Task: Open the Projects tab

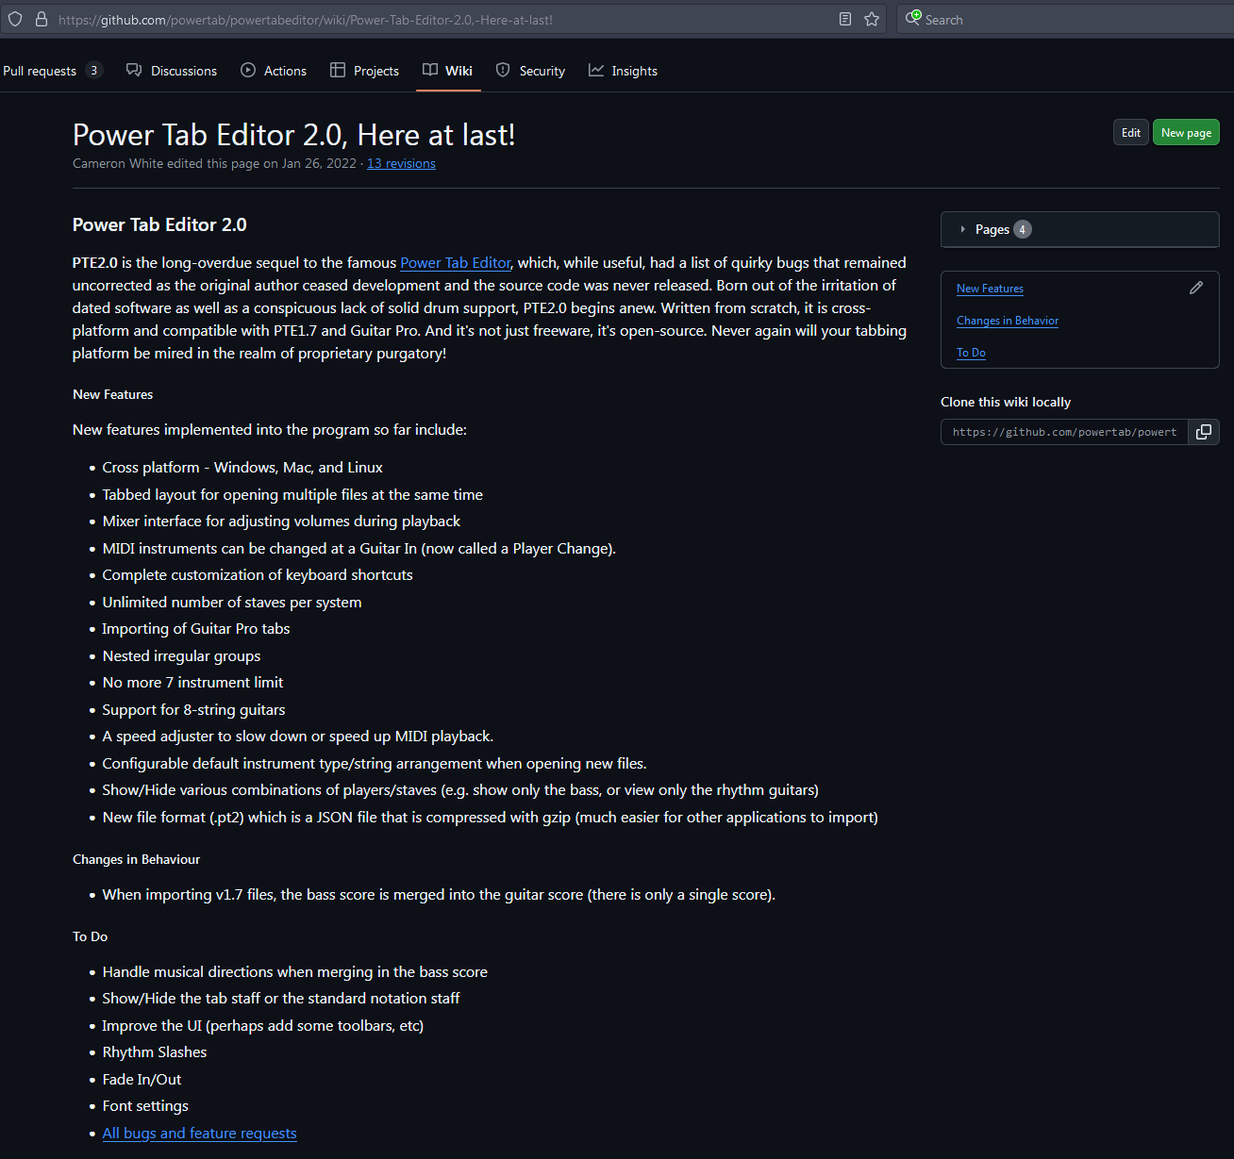Action: coord(364,71)
